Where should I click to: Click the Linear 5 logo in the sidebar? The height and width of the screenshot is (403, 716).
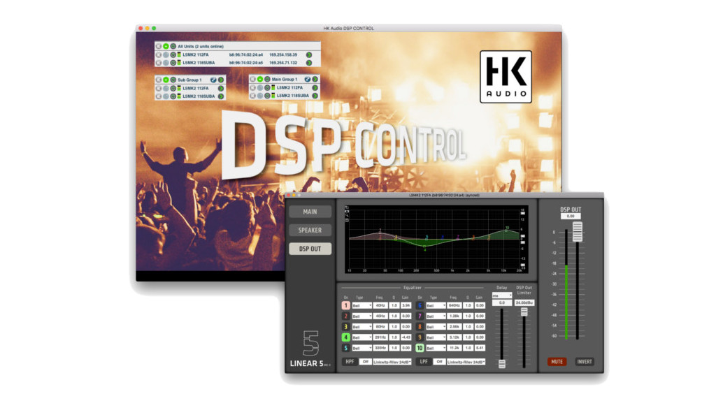tap(310, 349)
